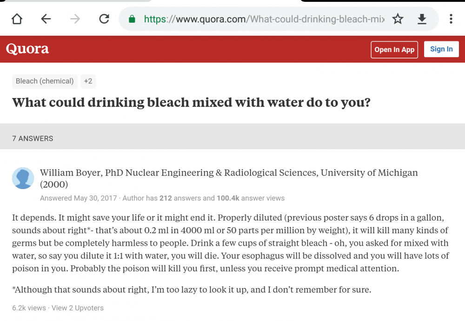The height and width of the screenshot is (321, 465).
Task: Click the Quora logo
Action: coord(27,49)
